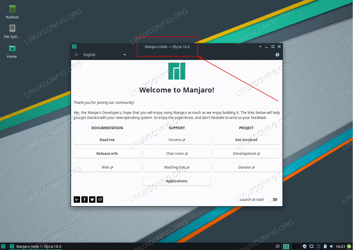Click the PROJECT column heading
Viewport: 353px width, 250px height.
246,128
